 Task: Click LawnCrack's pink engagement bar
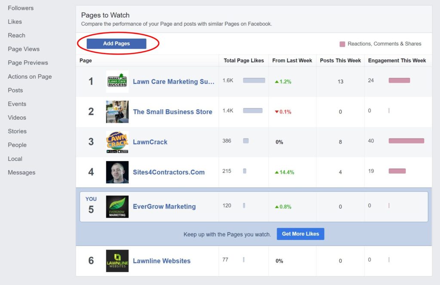coord(406,141)
